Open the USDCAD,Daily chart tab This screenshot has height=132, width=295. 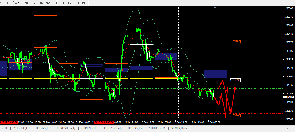coord(113,128)
